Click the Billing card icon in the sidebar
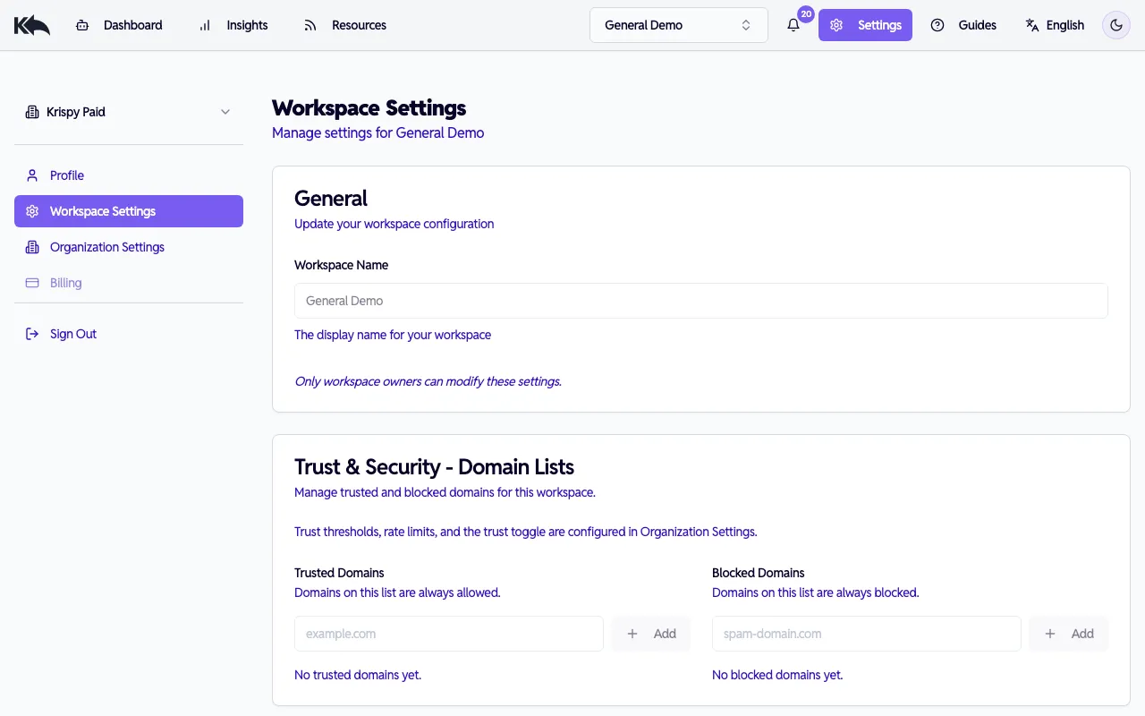 [x=32, y=283]
